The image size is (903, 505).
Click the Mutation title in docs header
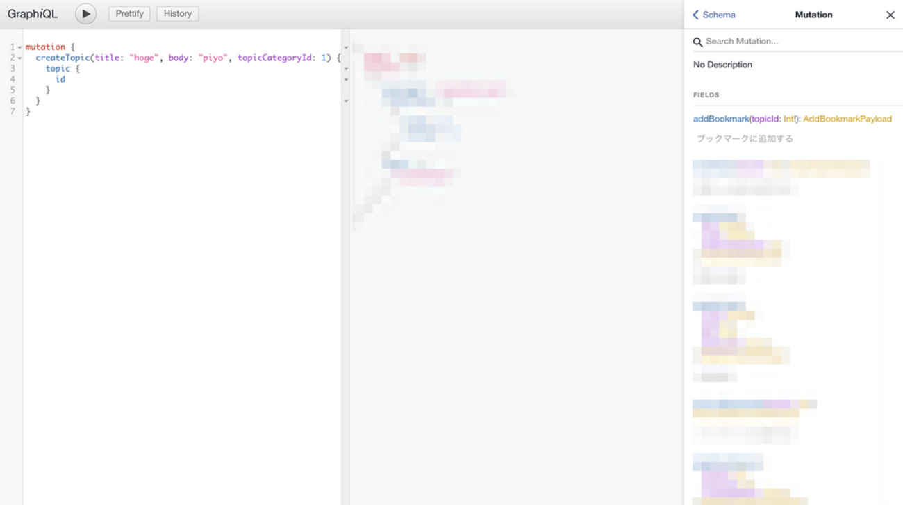point(813,15)
